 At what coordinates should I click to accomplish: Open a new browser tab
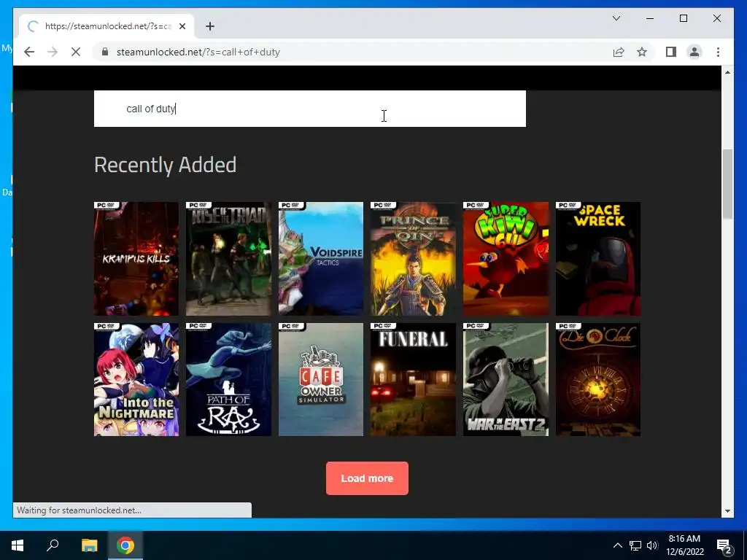pyautogui.click(x=209, y=26)
